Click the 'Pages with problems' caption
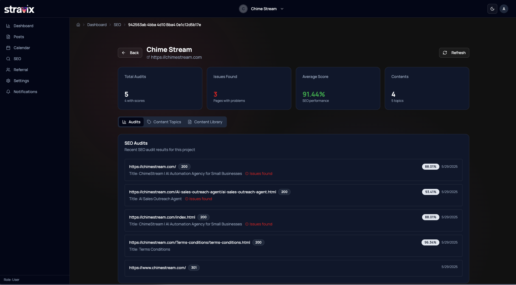The height and width of the screenshot is (285, 516). pyautogui.click(x=229, y=101)
